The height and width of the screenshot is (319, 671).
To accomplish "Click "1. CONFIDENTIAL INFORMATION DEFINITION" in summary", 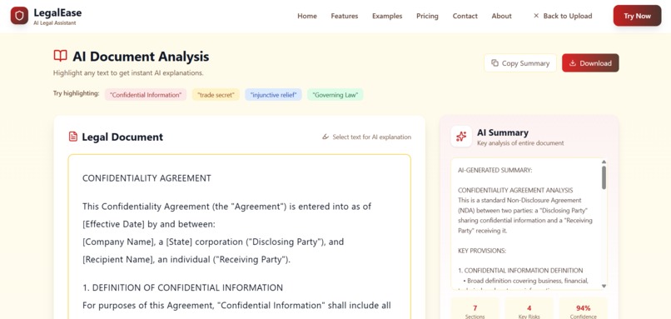I will (x=520, y=271).
